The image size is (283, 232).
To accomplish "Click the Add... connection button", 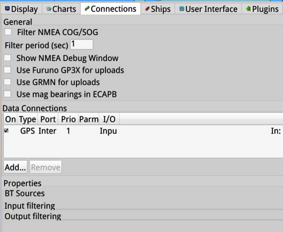I will click(x=15, y=167).
